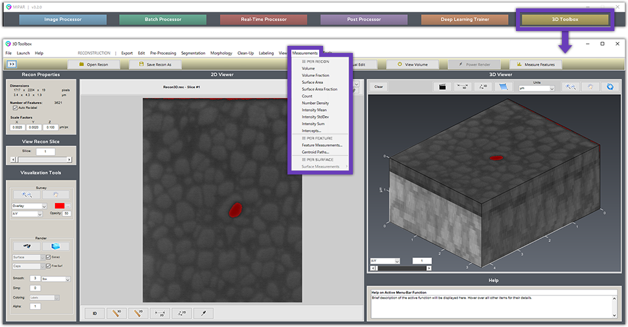Open Deep Learning Trainer module
628x327 pixels.
[x=465, y=19]
